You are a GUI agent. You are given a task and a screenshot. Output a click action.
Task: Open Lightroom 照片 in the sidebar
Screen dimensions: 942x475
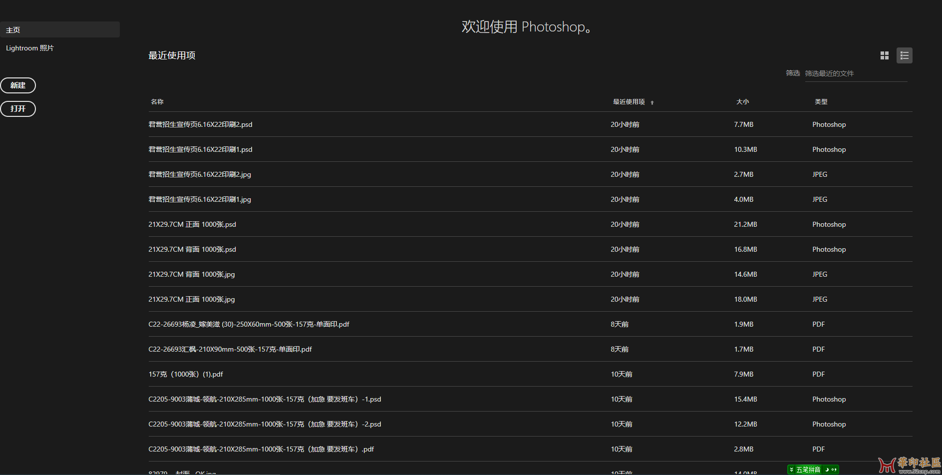[x=30, y=48]
